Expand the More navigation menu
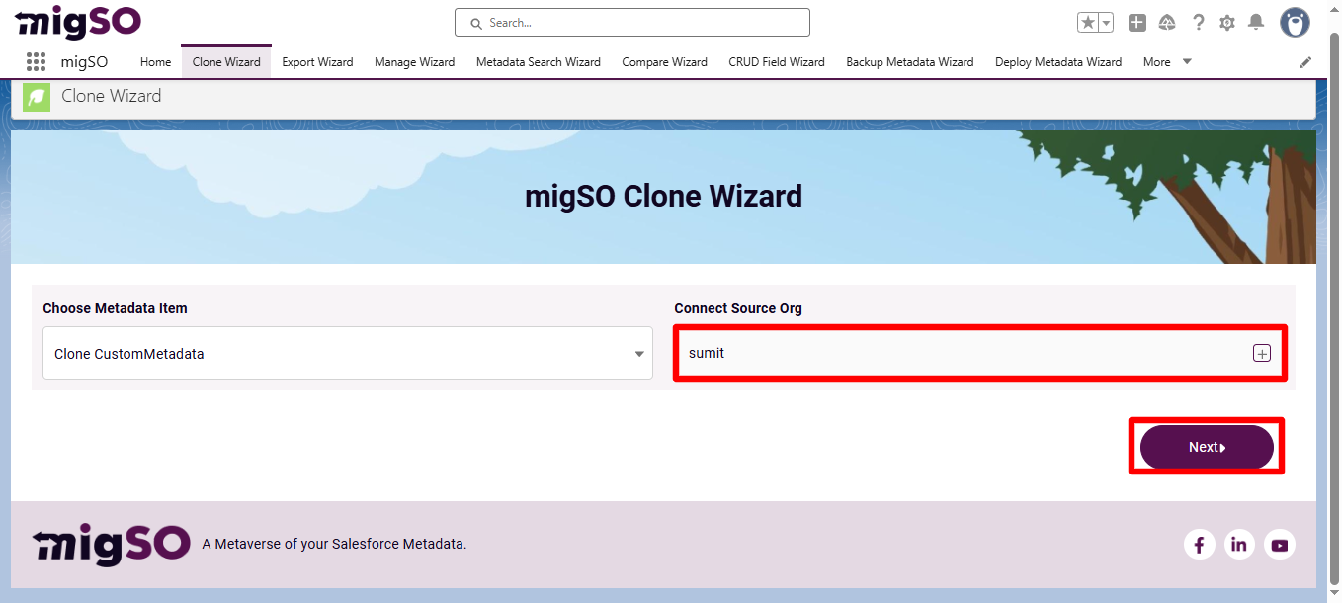Screen dimensions: 1342x603 (x=1167, y=62)
